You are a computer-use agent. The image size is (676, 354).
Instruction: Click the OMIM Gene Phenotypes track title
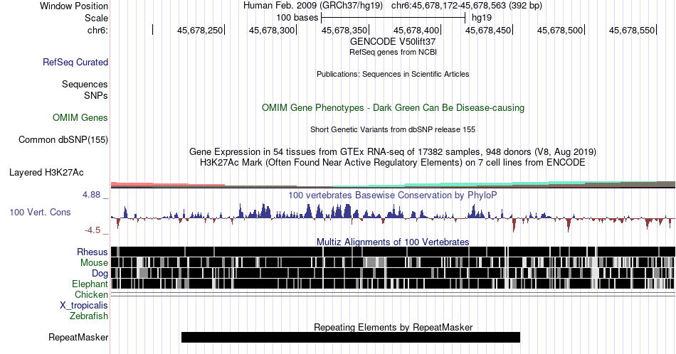click(393, 107)
